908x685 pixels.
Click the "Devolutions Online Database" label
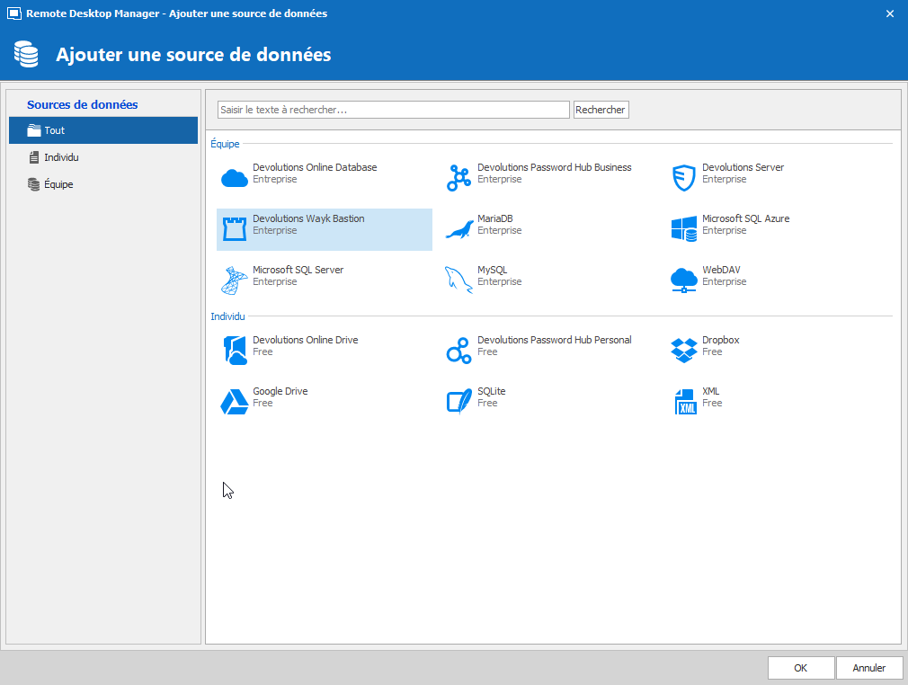tap(315, 167)
